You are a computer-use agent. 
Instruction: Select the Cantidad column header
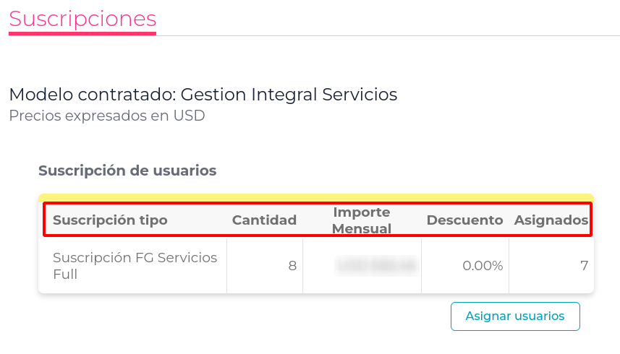click(x=264, y=220)
